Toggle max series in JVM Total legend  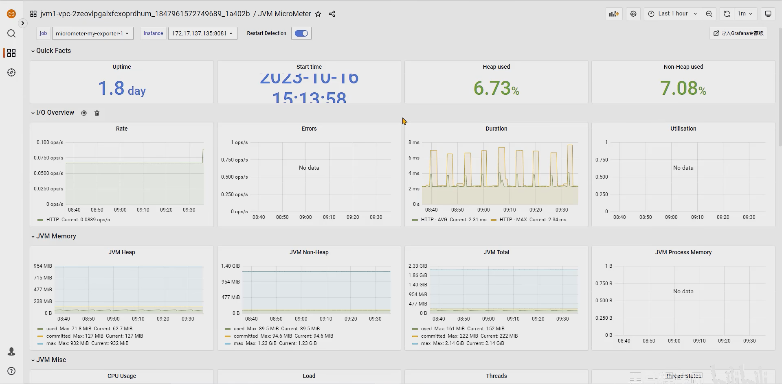point(426,343)
